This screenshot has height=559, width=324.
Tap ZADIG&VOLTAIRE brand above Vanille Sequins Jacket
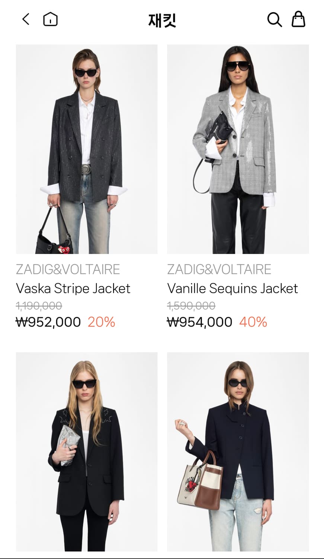[219, 269]
